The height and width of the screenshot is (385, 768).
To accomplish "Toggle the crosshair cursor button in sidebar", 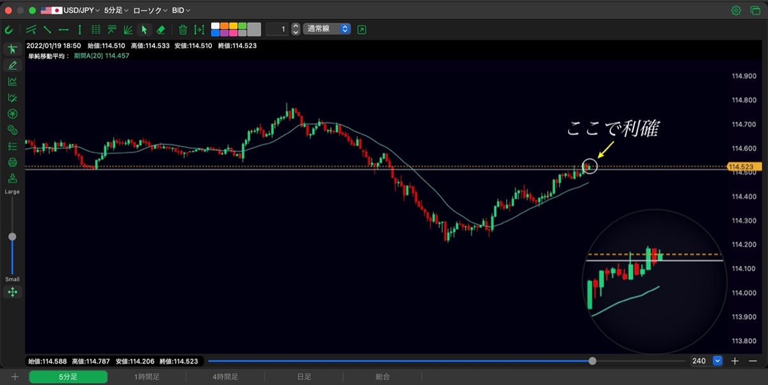I will [x=12, y=49].
